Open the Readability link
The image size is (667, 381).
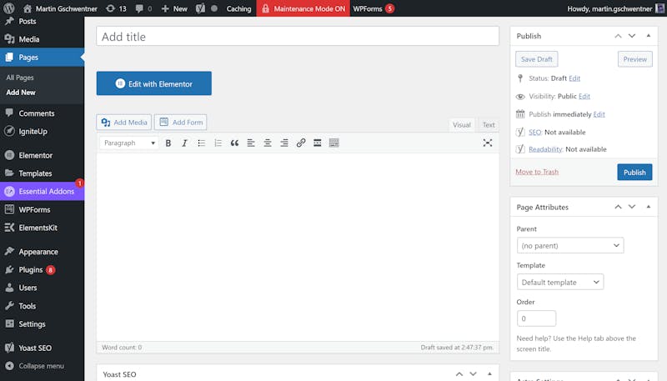click(x=545, y=149)
